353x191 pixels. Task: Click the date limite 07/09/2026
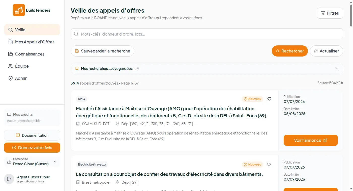point(295,179)
